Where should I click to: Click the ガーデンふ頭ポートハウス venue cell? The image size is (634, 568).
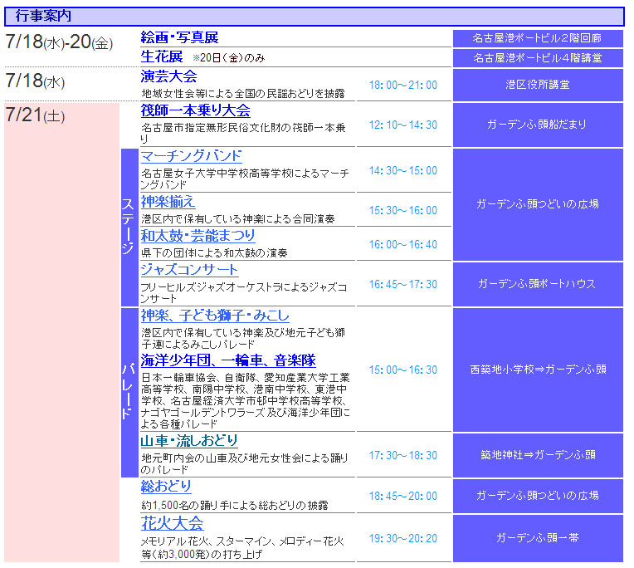pyautogui.click(x=537, y=284)
